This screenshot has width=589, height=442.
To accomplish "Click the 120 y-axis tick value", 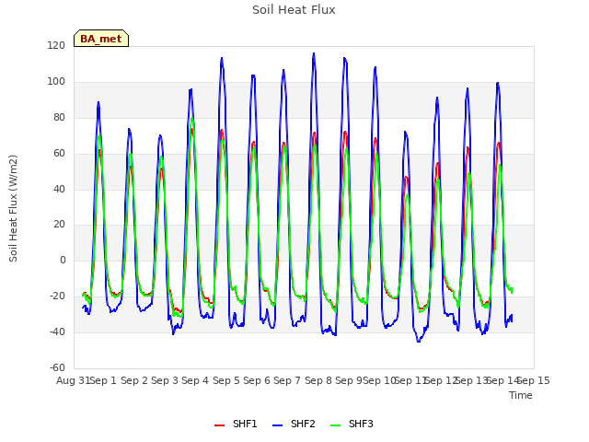I will [56, 46].
